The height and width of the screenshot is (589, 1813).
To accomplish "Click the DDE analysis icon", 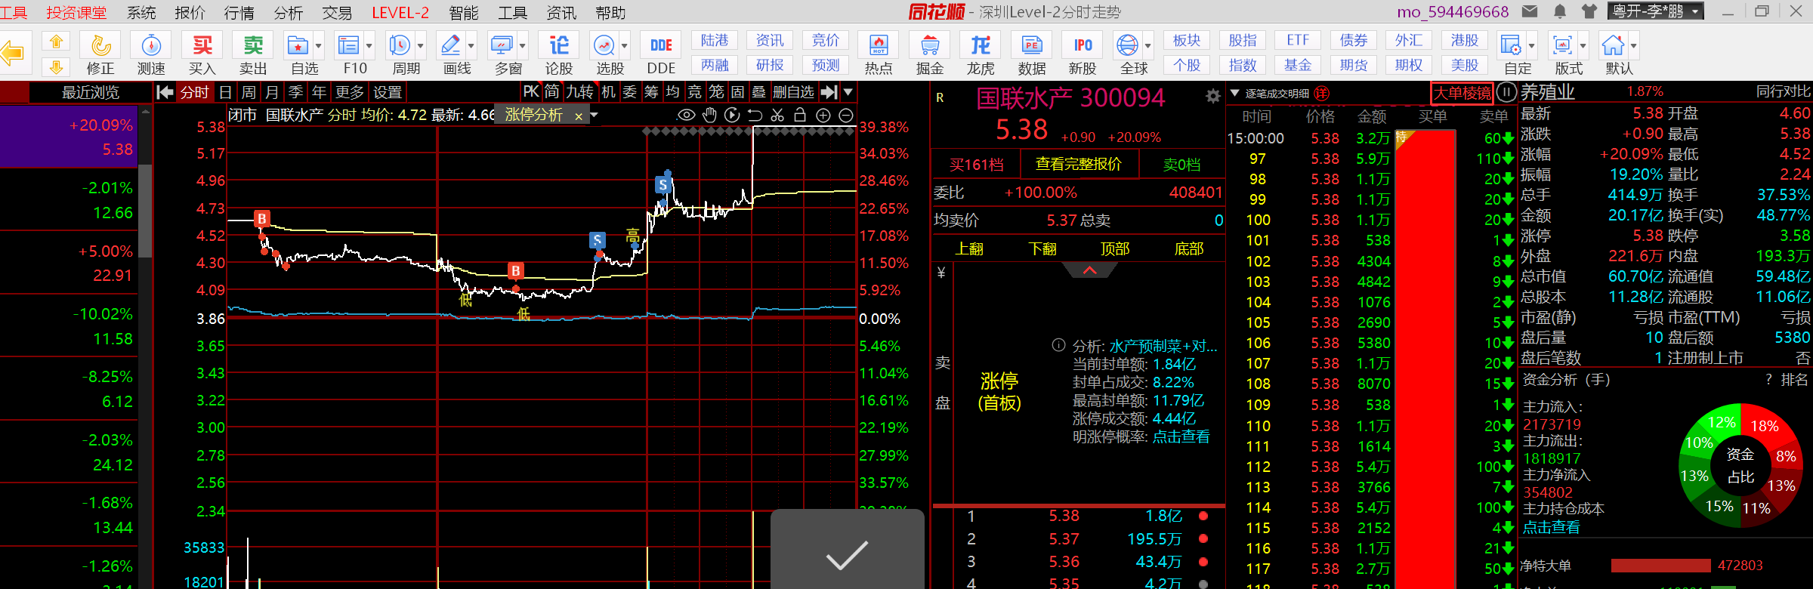I will click(x=661, y=45).
